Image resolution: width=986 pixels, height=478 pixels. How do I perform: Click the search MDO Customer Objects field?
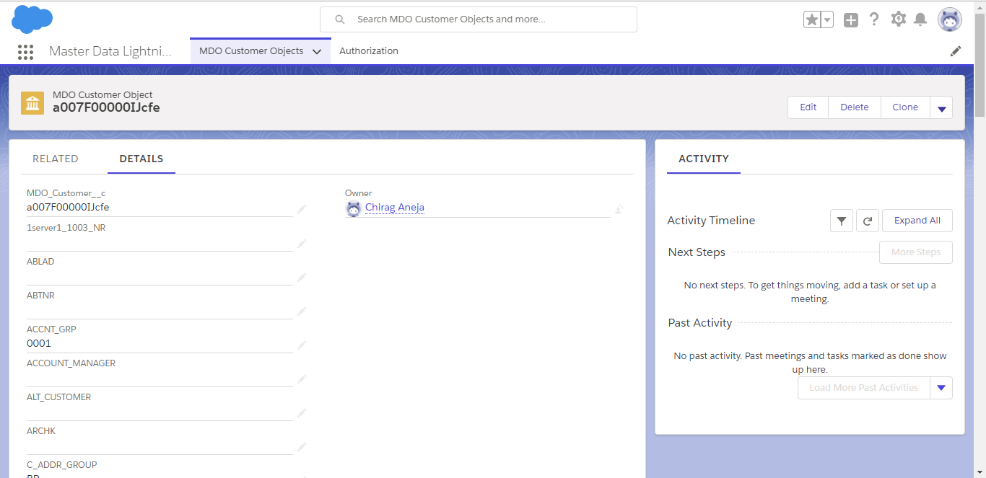pos(479,19)
